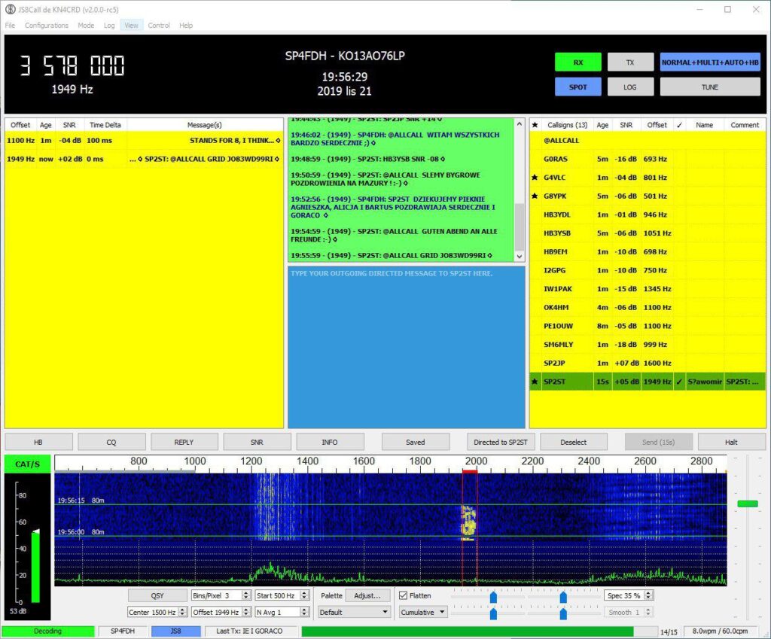Click the Directed to SP2ST button

click(501, 442)
